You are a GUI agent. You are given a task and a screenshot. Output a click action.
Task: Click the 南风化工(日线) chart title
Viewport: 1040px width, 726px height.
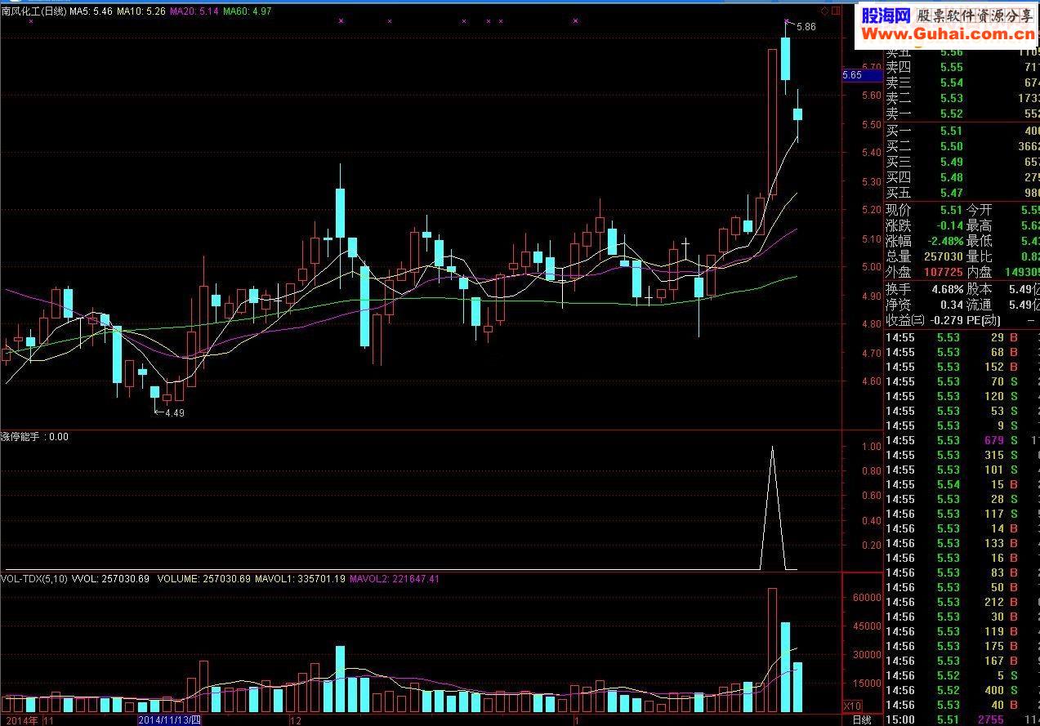click(33, 11)
